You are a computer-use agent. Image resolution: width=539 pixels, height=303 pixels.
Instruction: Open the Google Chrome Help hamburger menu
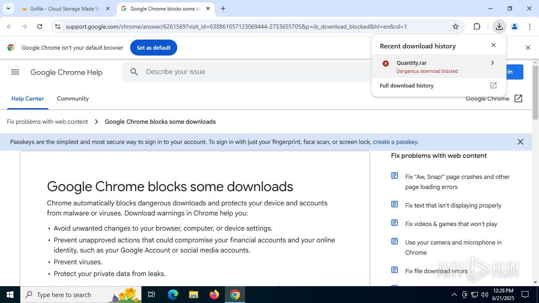click(x=15, y=72)
